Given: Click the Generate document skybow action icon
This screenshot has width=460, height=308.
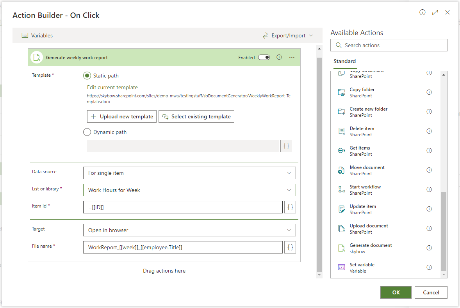Looking at the screenshot, I should 341,248.
